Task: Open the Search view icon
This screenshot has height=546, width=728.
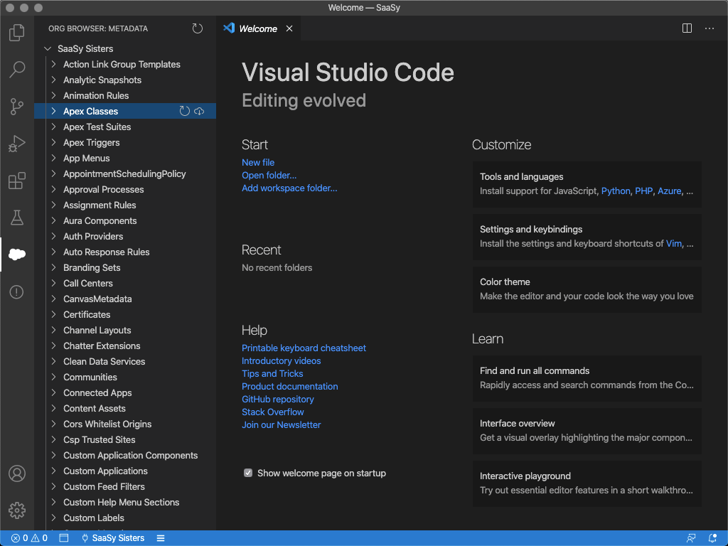Action: click(x=17, y=70)
